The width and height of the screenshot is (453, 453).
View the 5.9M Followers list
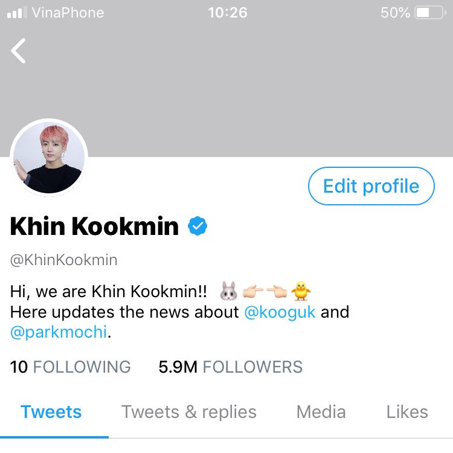(x=231, y=367)
